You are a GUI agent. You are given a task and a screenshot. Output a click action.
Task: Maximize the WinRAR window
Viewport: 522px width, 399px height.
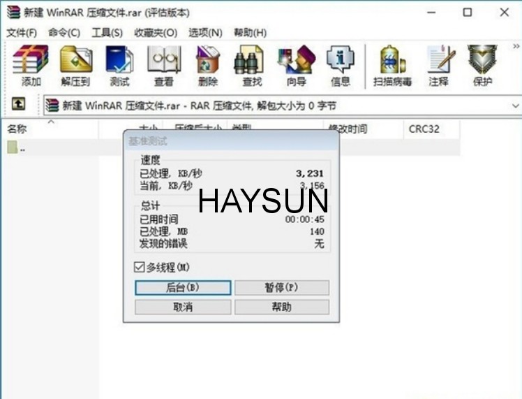click(x=468, y=13)
